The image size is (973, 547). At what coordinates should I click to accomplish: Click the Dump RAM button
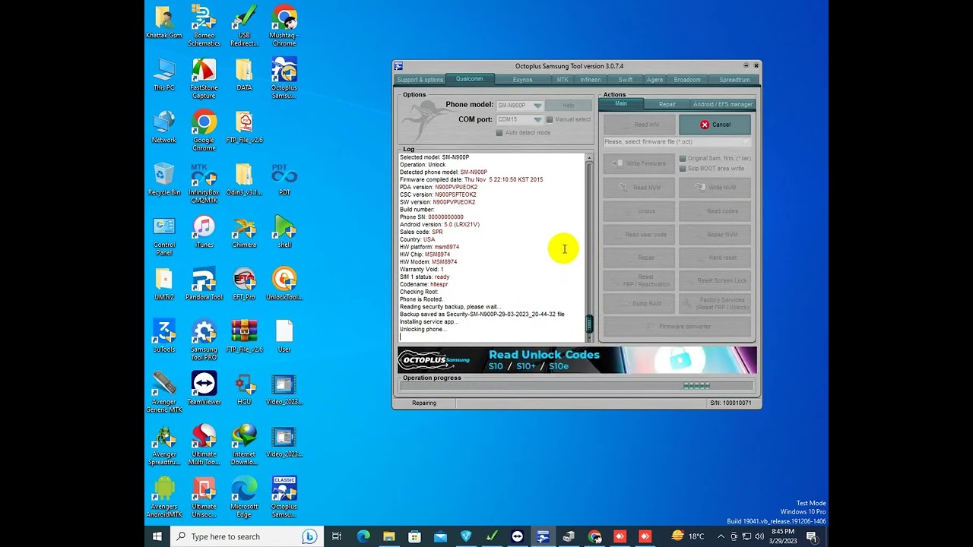[x=639, y=304]
